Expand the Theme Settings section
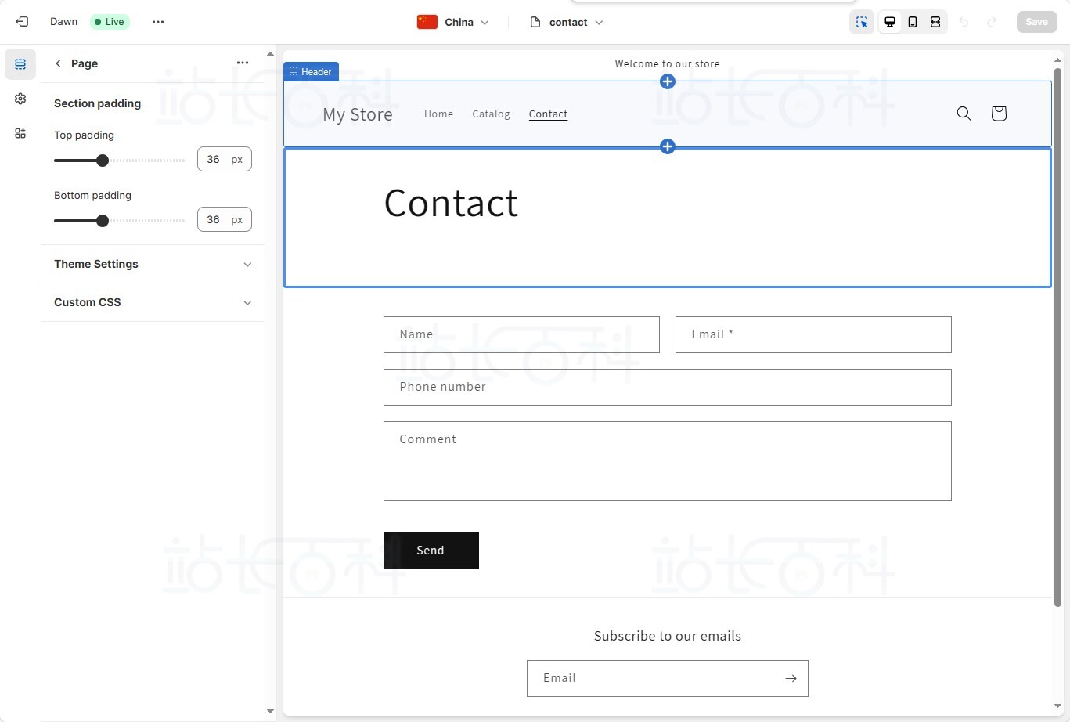Viewport: 1070px width, 722px height. tap(153, 264)
